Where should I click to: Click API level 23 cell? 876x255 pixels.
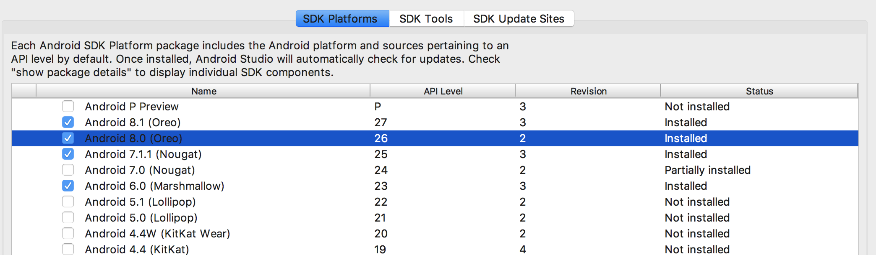pos(381,186)
